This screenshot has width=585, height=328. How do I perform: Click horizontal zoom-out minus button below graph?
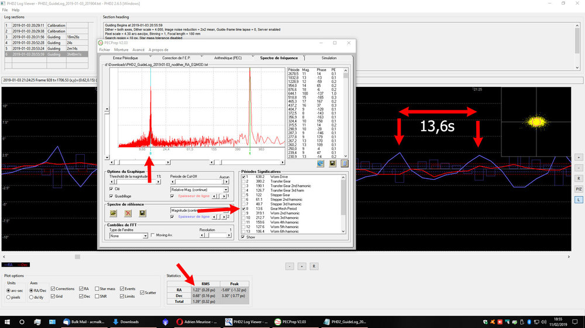(290, 266)
